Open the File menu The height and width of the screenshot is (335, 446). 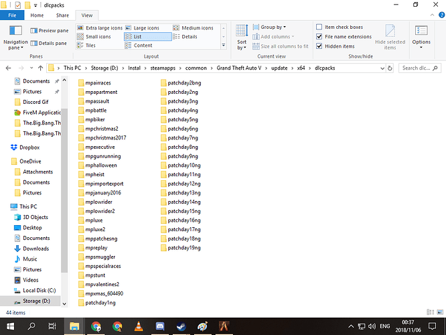(12, 15)
